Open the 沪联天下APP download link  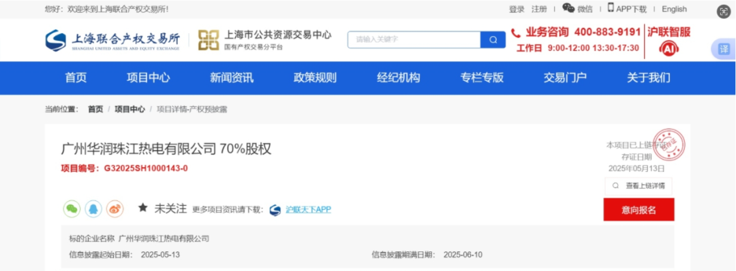coord(309,210)
